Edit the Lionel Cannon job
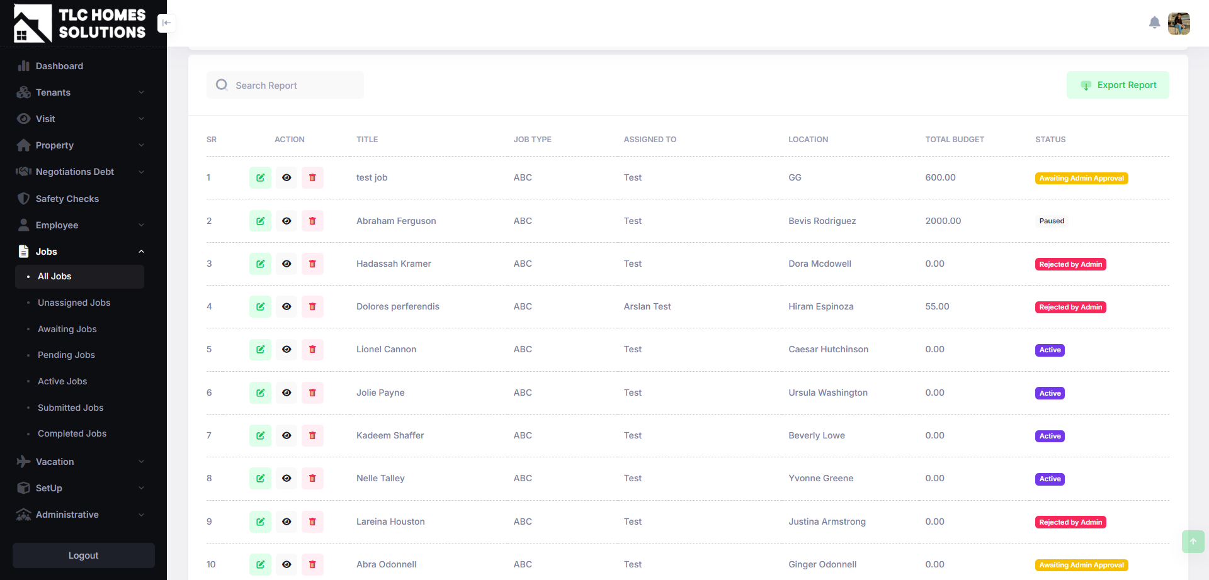Viewport: 1209px width, 580px height. click(260, 350)
